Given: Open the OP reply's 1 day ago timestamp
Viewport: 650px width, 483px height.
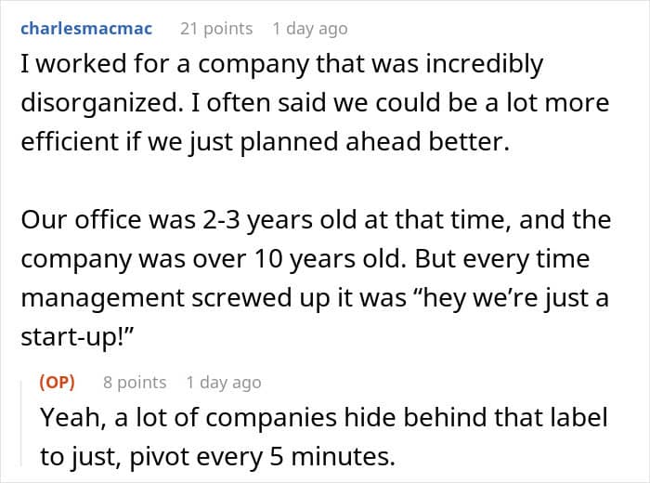Looking at the screenshot, I should click(x=224, y=383).
